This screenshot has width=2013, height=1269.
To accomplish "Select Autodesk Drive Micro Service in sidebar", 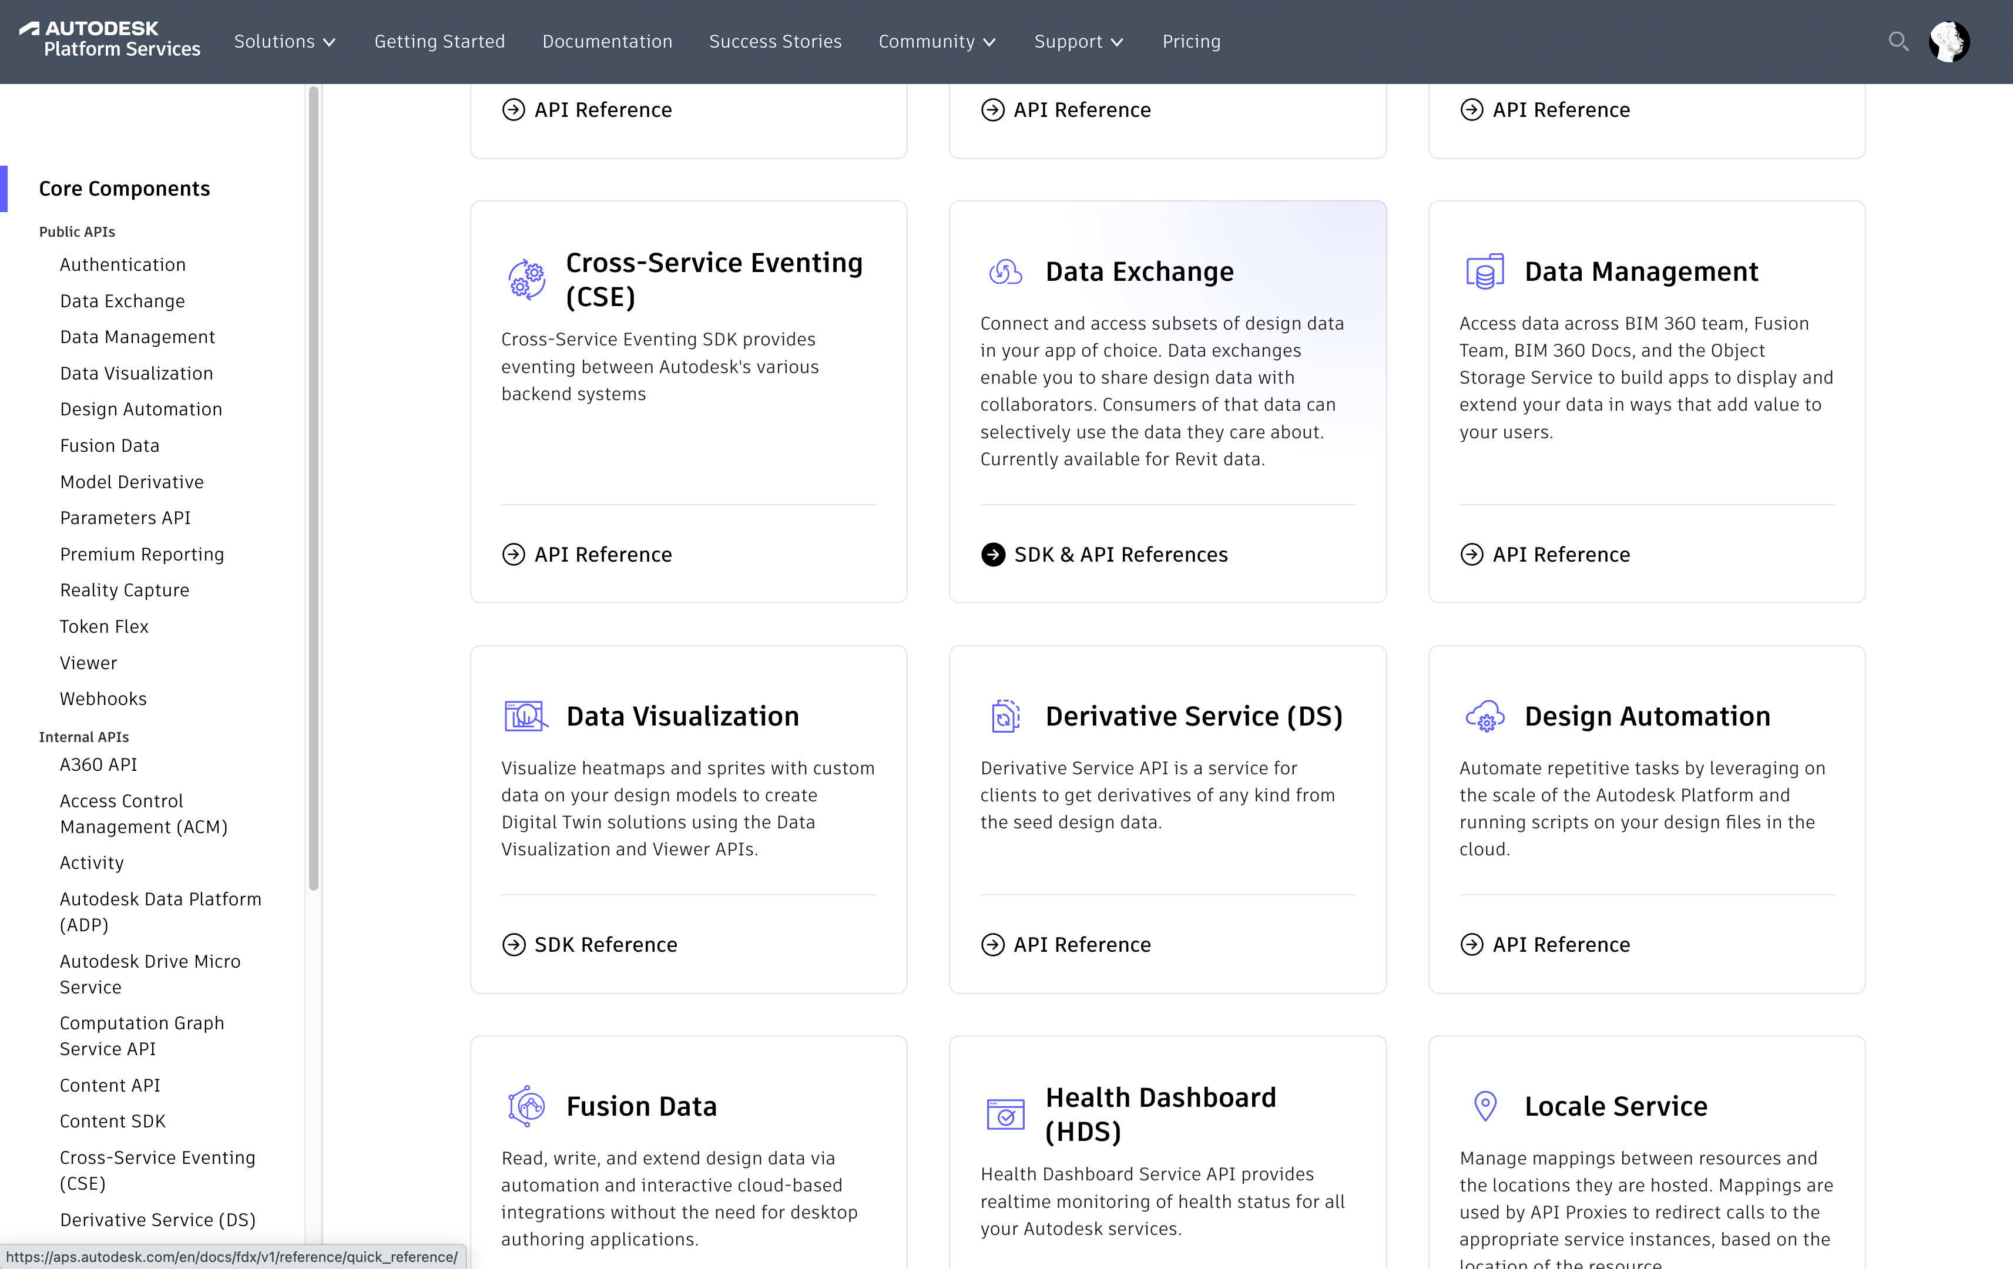I will pos(150,975).
